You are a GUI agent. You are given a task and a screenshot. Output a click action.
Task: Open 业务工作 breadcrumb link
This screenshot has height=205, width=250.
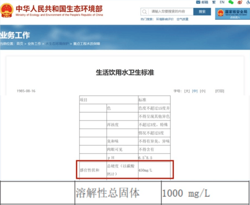click(x=34, y=44)
